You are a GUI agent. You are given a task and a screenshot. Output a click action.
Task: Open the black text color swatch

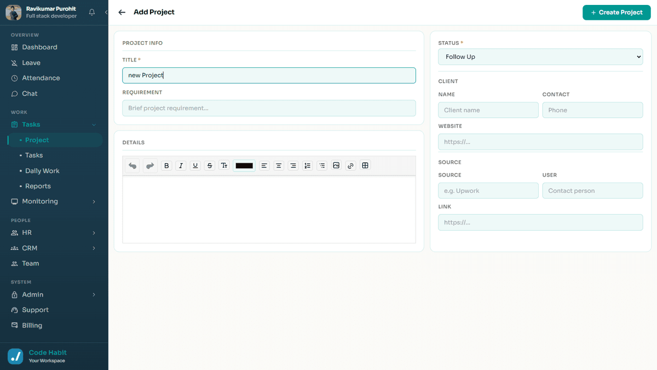[244, 166]
